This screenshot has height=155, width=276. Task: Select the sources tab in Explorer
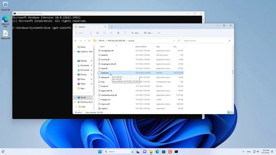coord(90,27)
